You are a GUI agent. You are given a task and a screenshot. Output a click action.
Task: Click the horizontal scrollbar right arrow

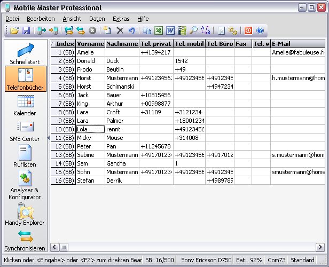pos(321,247)
